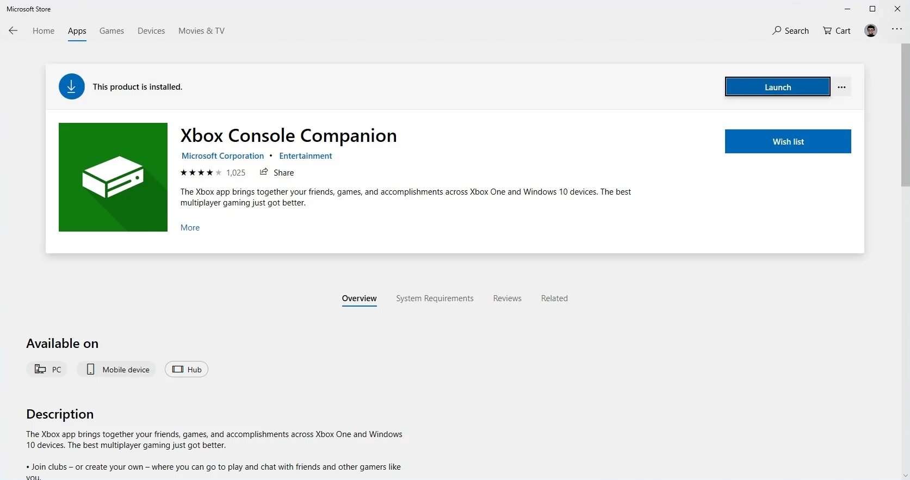Click the vertical scrollbar thumb
The height and width of the screenshot is (480, 910).
(x=905, y=115)
